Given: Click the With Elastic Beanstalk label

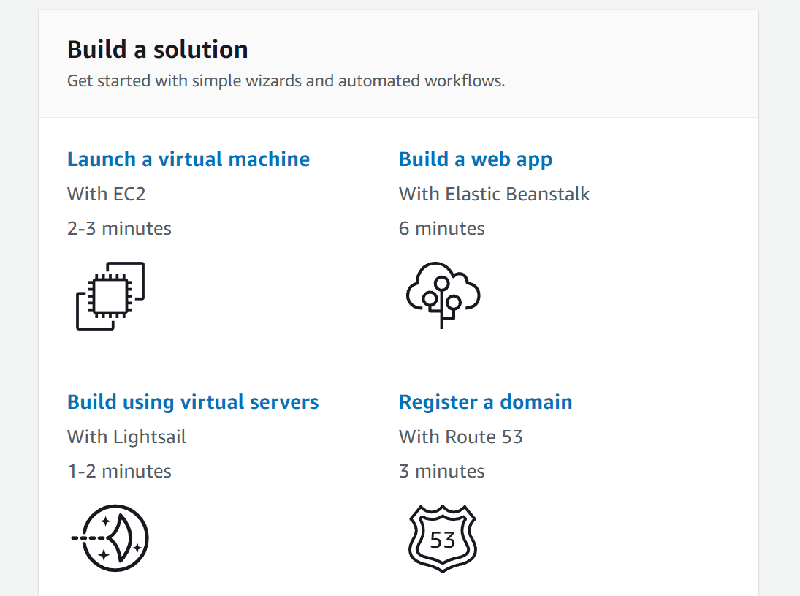Looking at the screenshot, I should 495,194.
